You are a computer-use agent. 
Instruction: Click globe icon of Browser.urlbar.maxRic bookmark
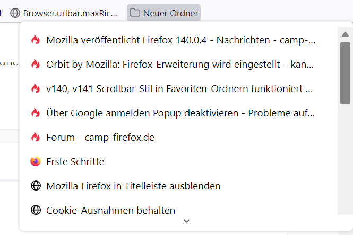pyautogui.click(x=15, y=13)
